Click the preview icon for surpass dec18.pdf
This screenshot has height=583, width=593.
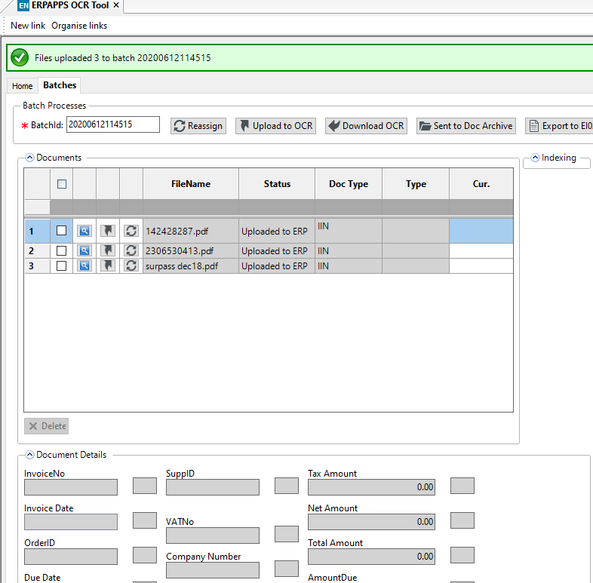[84, 266]
